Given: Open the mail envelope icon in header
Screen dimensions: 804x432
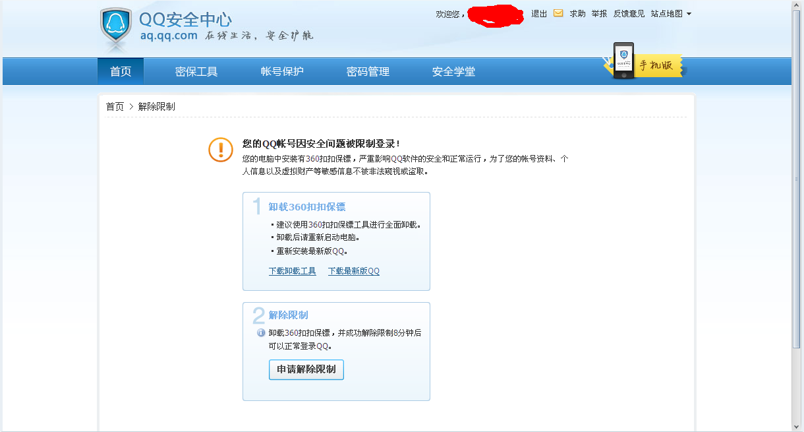Looking at the screenshot, I should coord(558,13).
